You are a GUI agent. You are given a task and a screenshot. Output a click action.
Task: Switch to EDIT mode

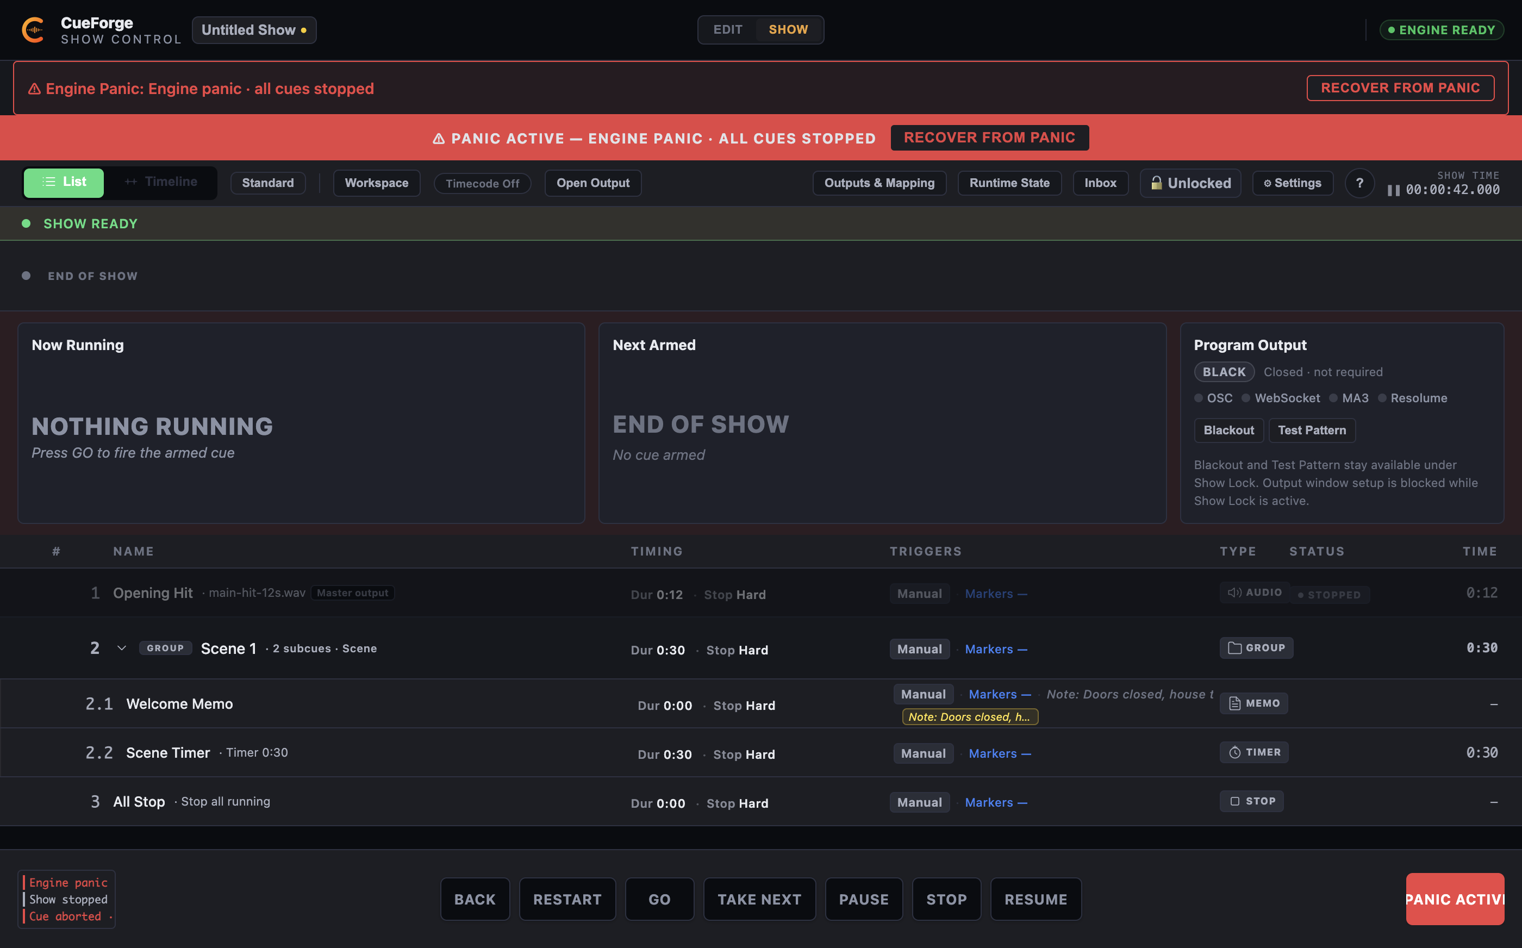click(x=728, y=29)
